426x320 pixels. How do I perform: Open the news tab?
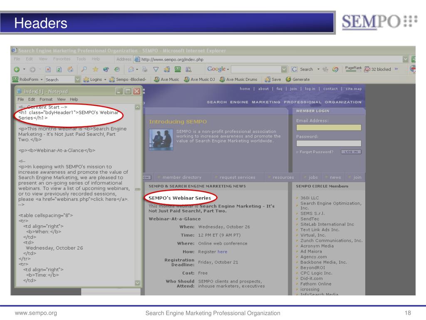[x=335, y=177]
